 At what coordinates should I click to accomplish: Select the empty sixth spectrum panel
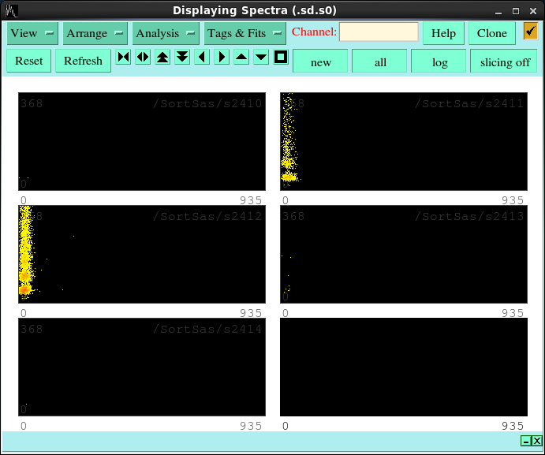coord(404,367)
